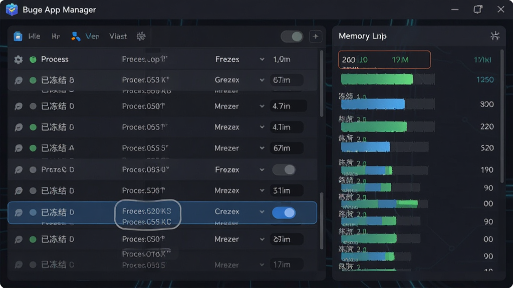The width and height of the screenshot is (513, 288).
Task: Click the bubble icon in the 4.1im row
Action: point(19,127)
